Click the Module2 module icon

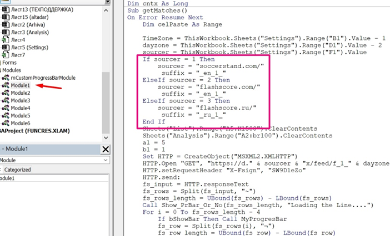(6, 93)
